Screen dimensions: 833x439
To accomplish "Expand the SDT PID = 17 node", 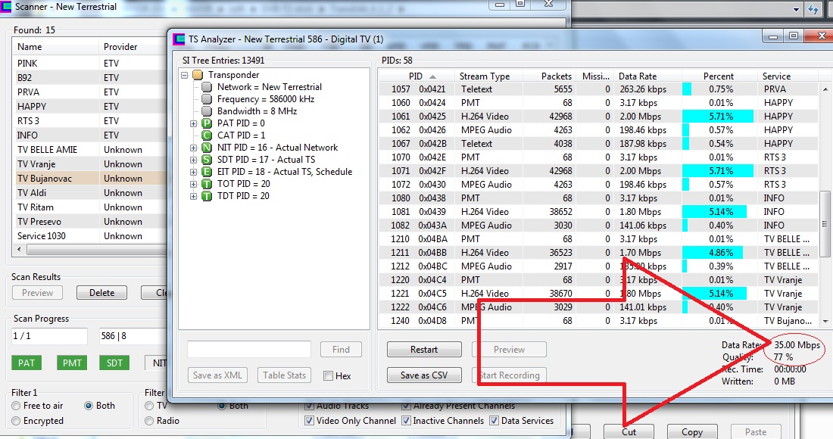I will pyautogui.click(x=193, y=160).
